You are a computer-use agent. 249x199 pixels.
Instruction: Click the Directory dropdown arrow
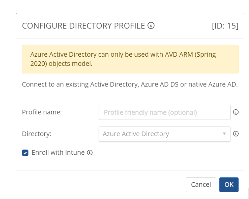click(224, 134)
